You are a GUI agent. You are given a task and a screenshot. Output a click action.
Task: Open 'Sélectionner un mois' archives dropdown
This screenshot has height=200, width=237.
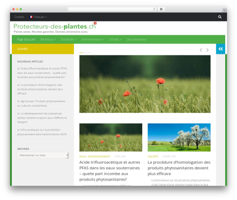coord(43,155)
